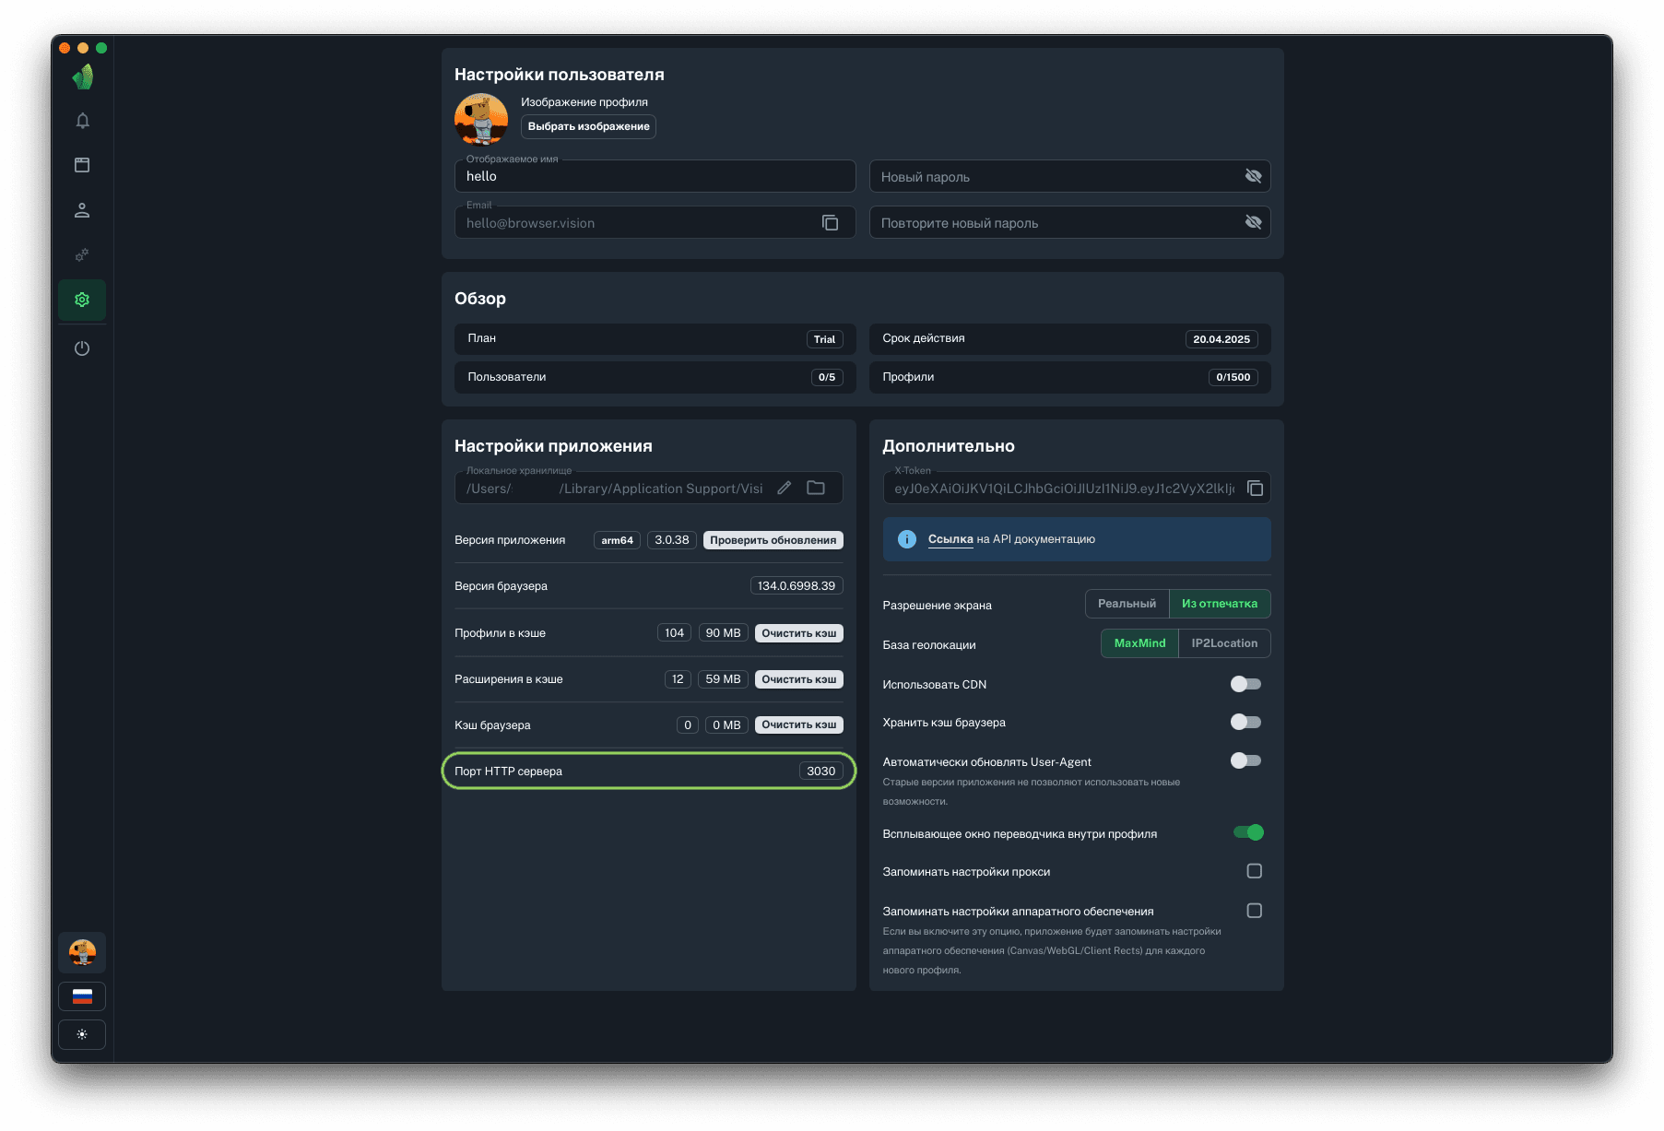Toggle theme with sun icon
This screenshot has height=1131, width=1664.
click(82, 1034)
